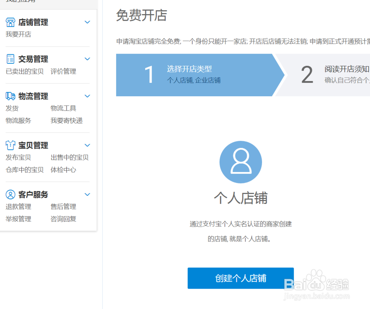Collapse the 宝贝管理 section chevron
370x309 pixels.
(x=87, y=145)
